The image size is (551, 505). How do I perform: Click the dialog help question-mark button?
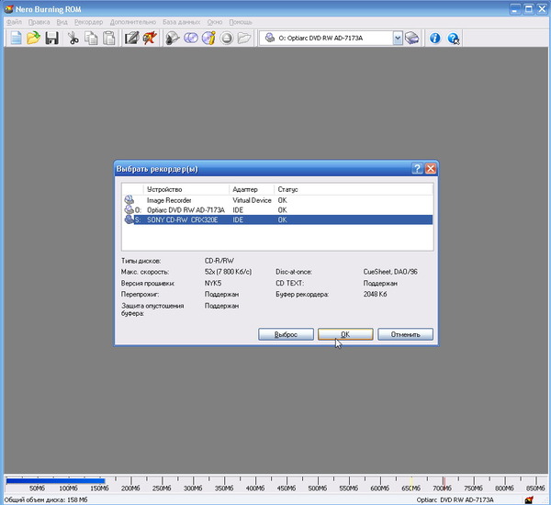tap(417, 169)
